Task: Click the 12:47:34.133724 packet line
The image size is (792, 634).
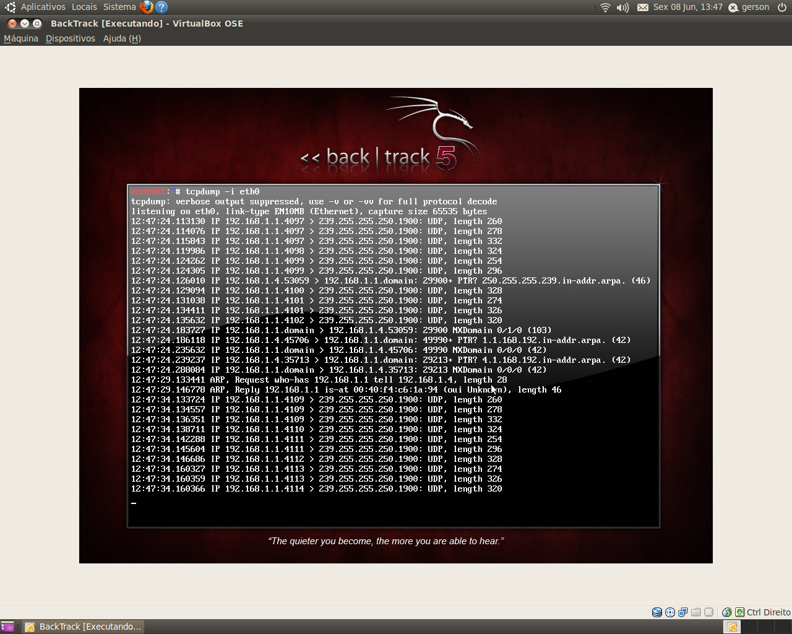Action: click(316, 400)
